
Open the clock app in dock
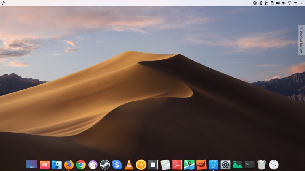pyautogui.click(x=274, y=165)
